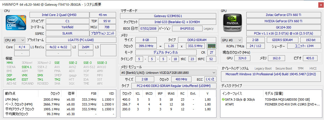This screenshot has width=324, height=120.
Task: Click the codename Yorkfield field
Action: 67,27
